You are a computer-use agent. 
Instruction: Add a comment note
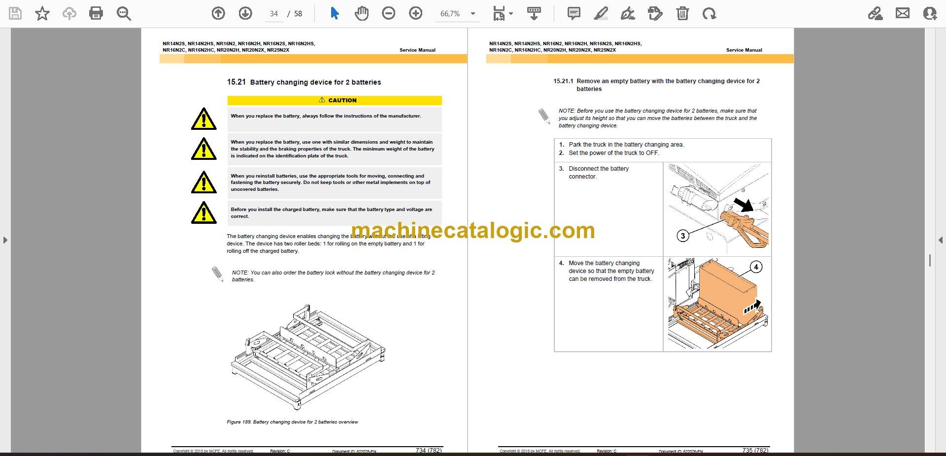tap(574, 14)
